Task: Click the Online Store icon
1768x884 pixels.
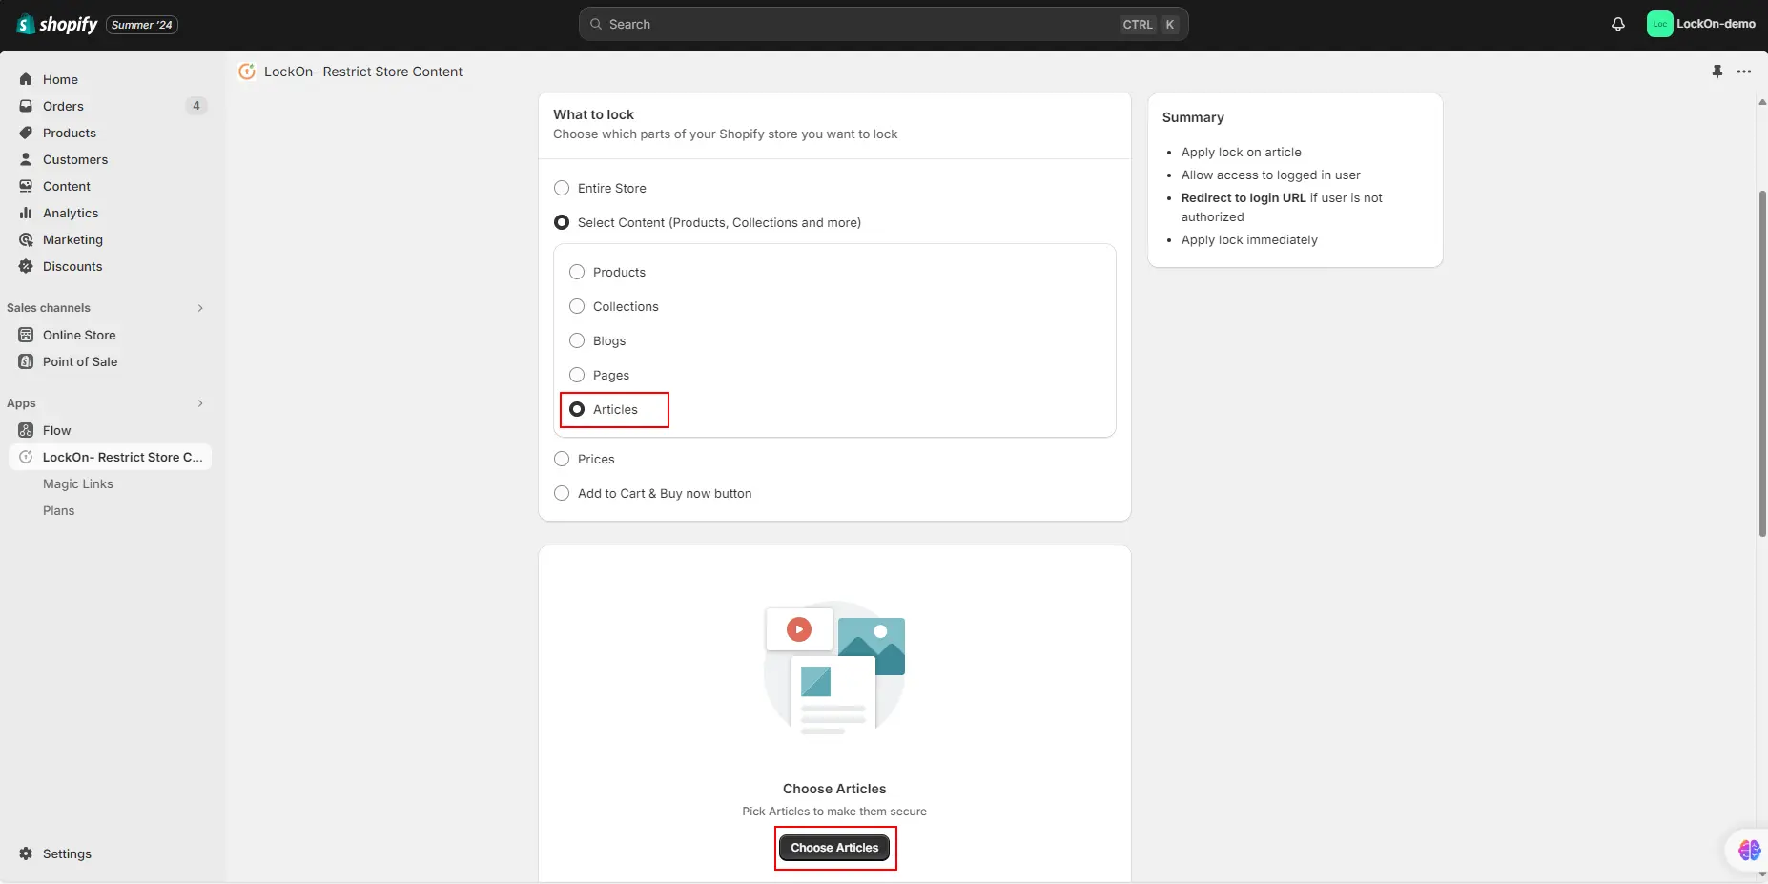Action: point(26,335)
